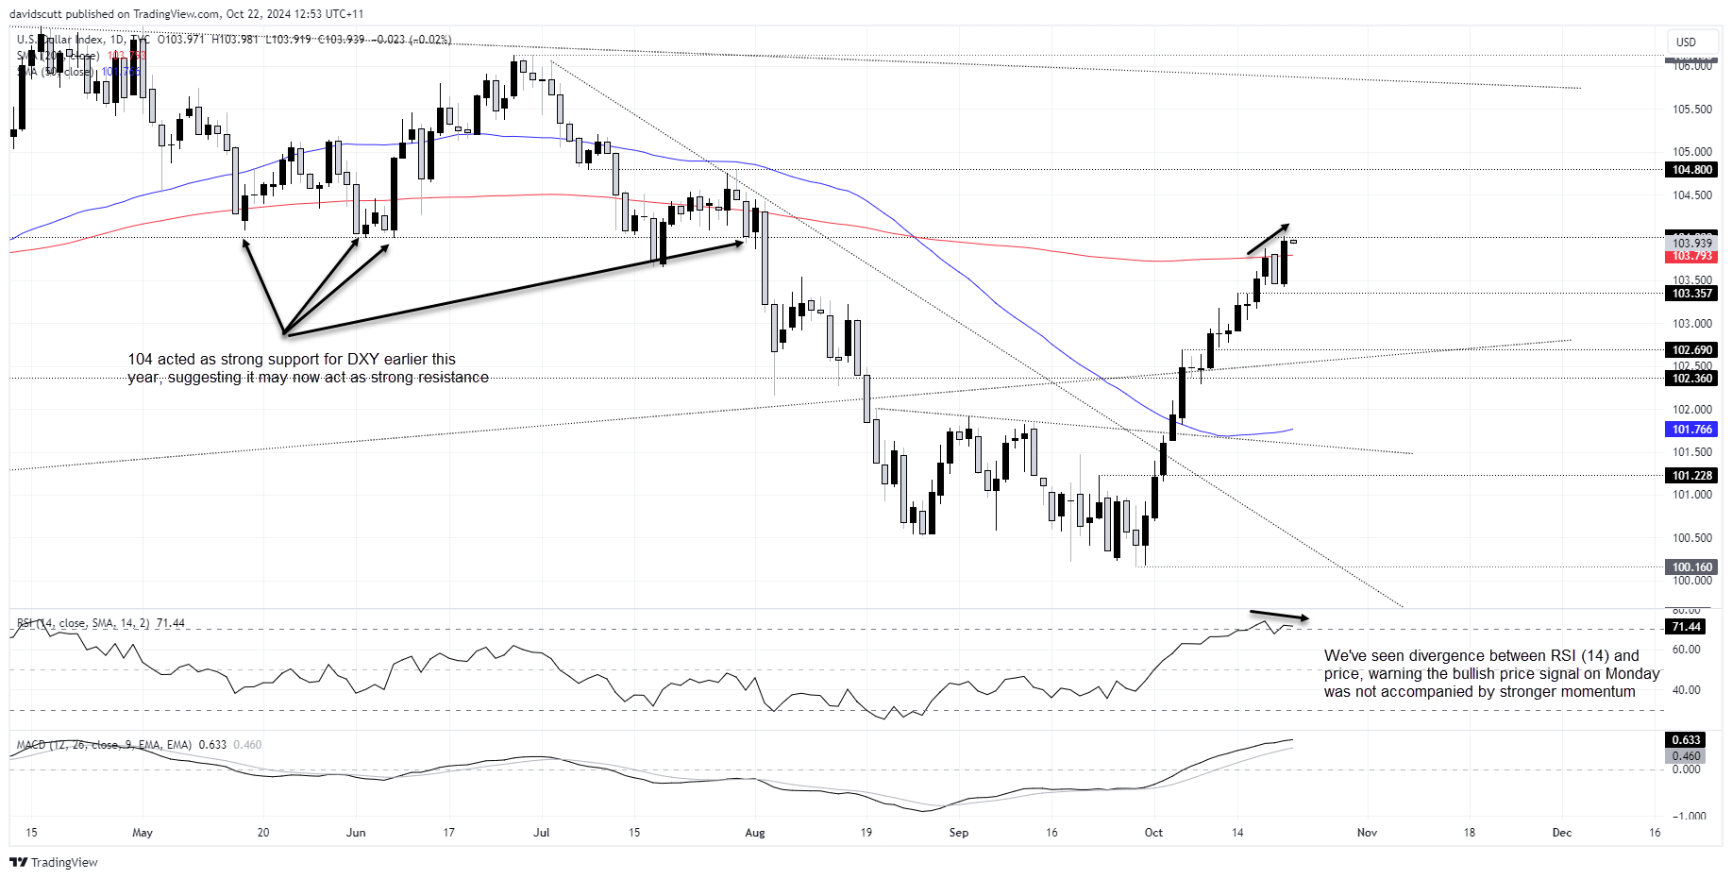Screen dimensions: 1732x879
Task: Click the 71.44 RSI value label on axis
Action: (1686, 627)
